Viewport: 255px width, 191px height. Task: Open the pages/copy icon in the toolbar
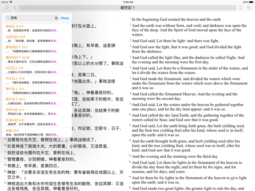point(6,7)
